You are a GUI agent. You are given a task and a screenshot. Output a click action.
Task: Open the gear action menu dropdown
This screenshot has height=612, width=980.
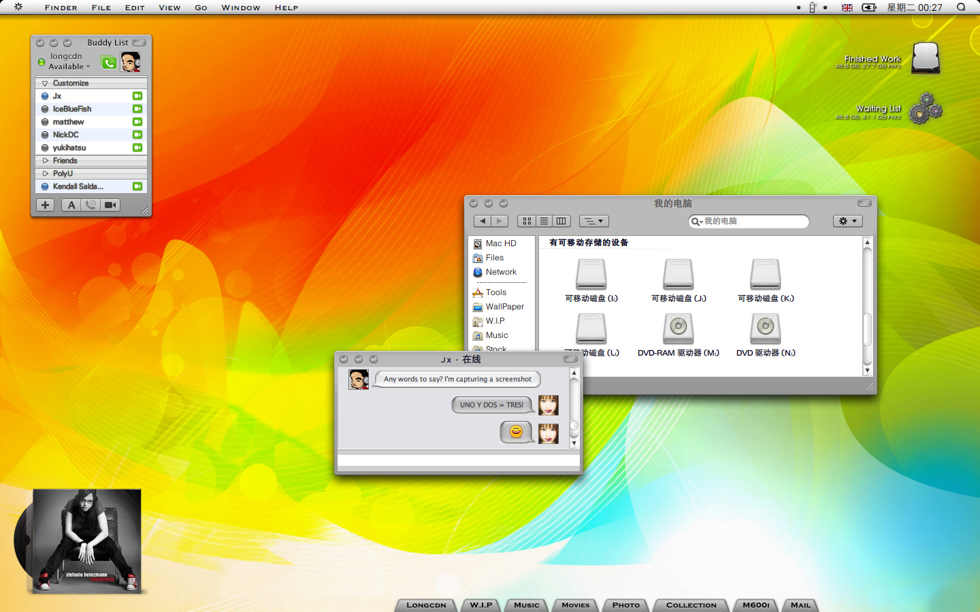[x=848, y=221]
